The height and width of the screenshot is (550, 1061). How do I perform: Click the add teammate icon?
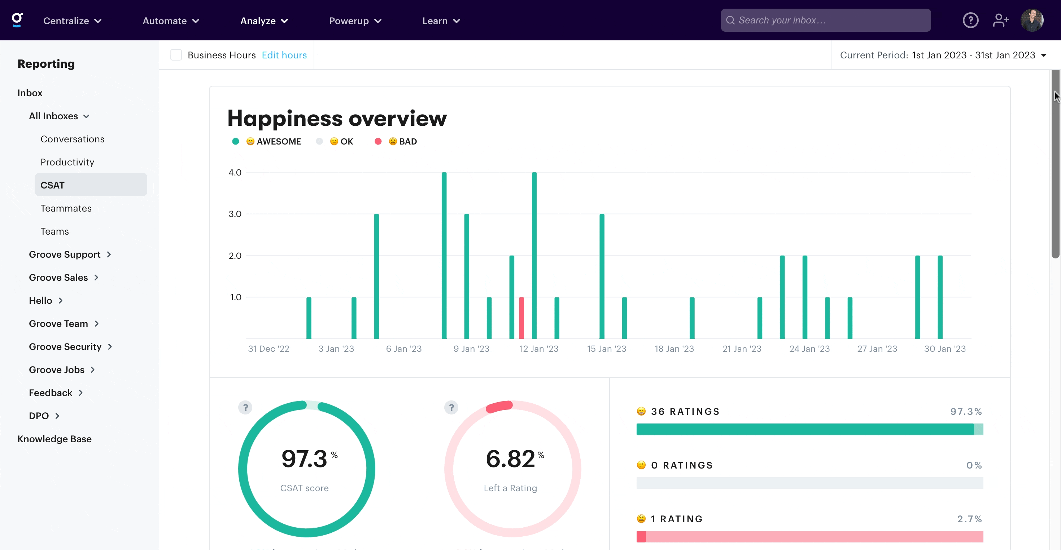(1000, 20)
